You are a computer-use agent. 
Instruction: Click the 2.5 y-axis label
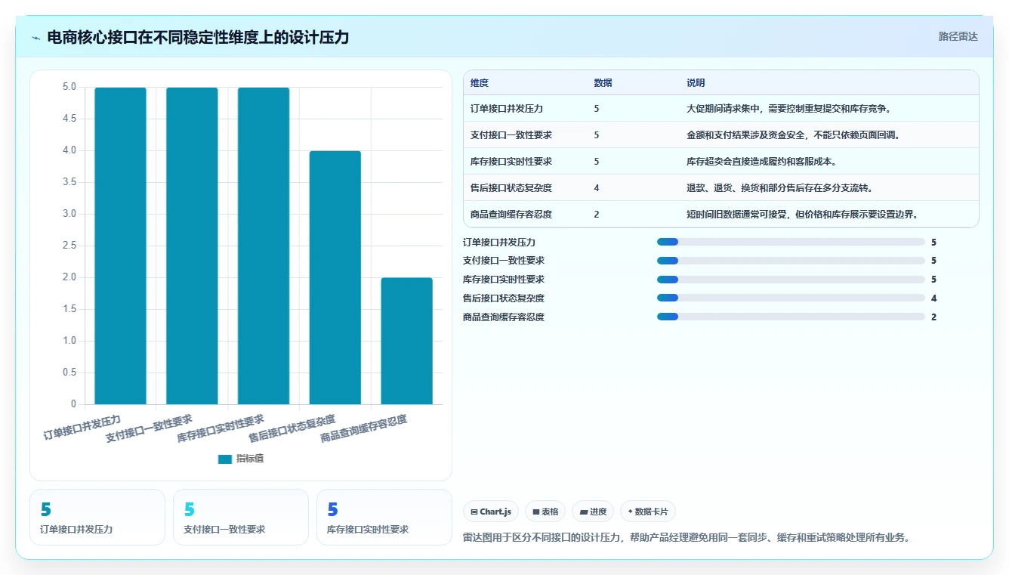point(69,246)
